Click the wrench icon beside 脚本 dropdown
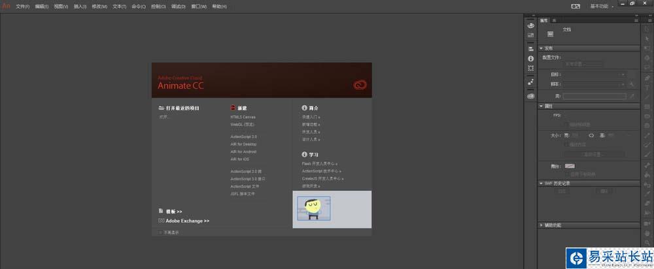Screen dimensions: 654x269 point(632,84)
